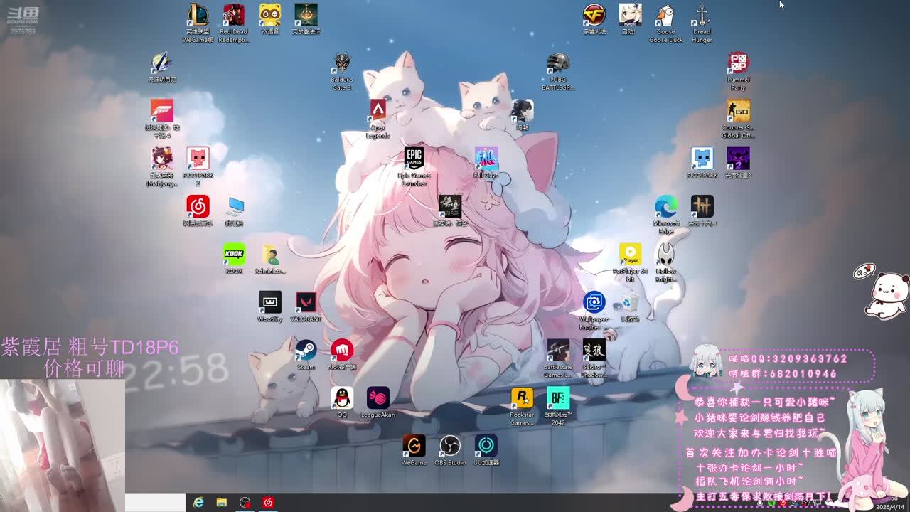
Task: Select the Riot Client desktop icon
Action: click(342, 354)
